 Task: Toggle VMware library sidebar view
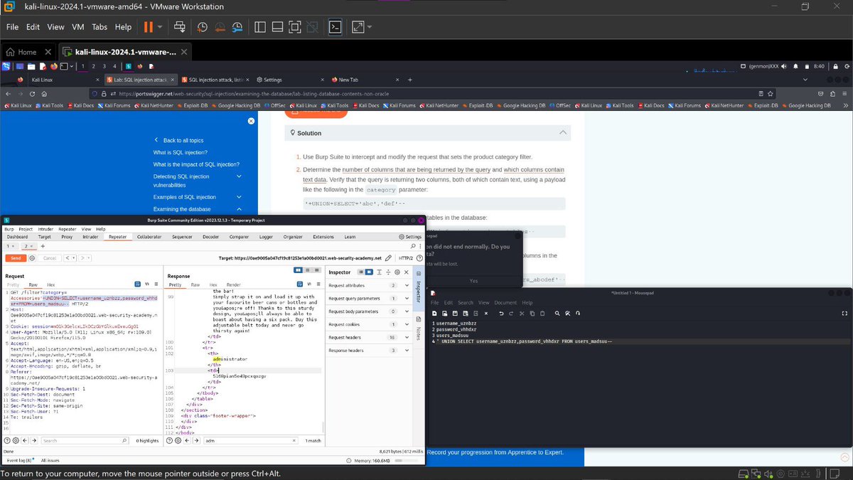pyautogui.click(x=259, y=27)
